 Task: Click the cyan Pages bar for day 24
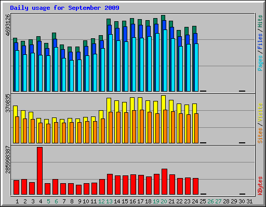[x=196, y=67]
